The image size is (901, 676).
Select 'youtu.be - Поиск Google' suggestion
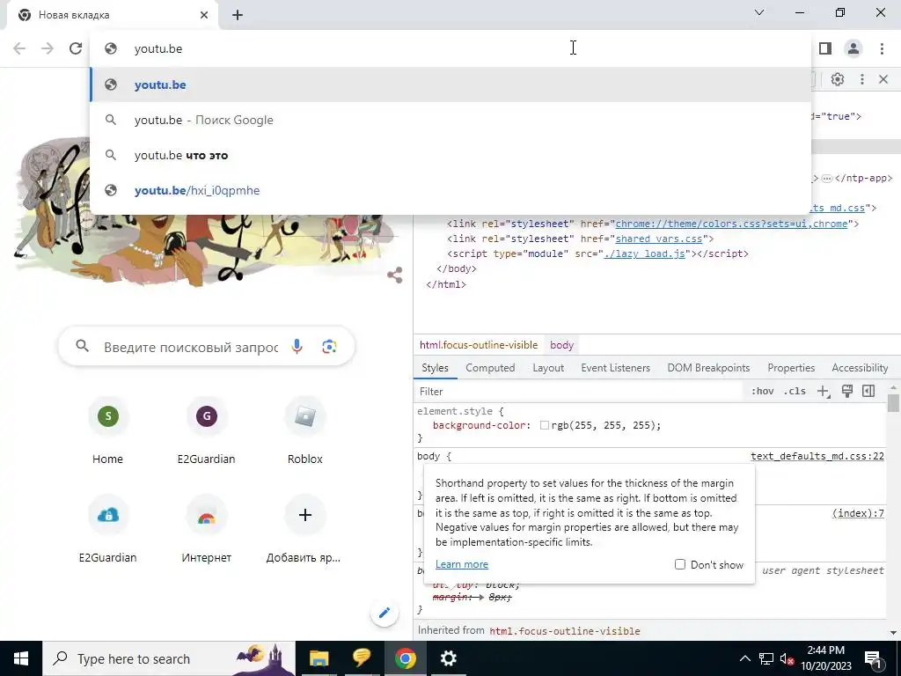click(450, 120)
